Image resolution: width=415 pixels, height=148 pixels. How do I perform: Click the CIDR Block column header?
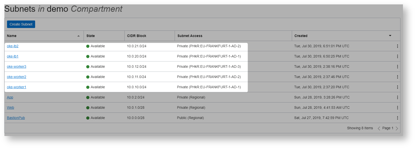click(x=136, y=36)
